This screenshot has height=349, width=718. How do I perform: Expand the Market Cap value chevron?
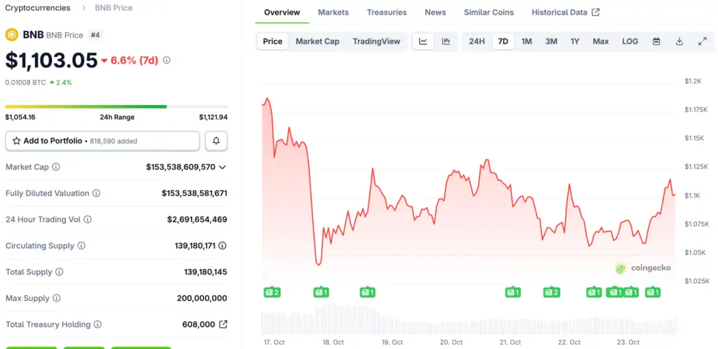click(x=223, y=167)
